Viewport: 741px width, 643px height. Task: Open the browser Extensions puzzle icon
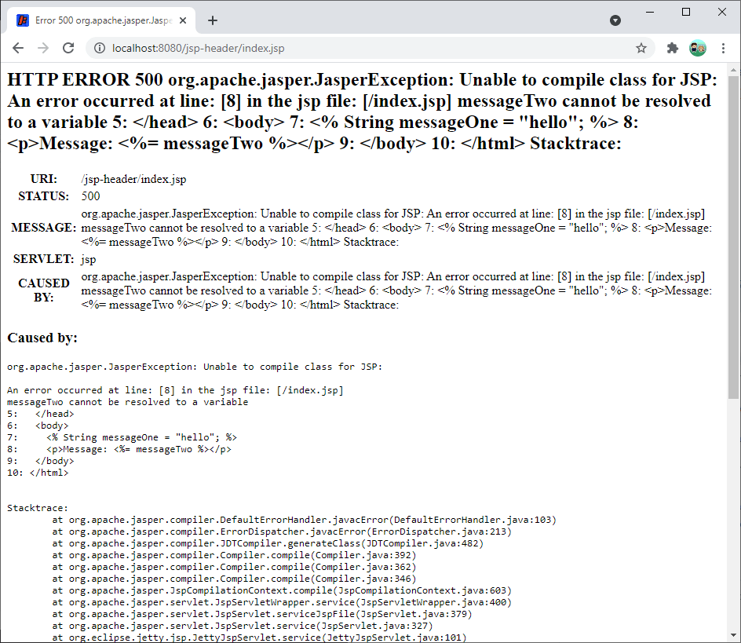pos(671,48)
